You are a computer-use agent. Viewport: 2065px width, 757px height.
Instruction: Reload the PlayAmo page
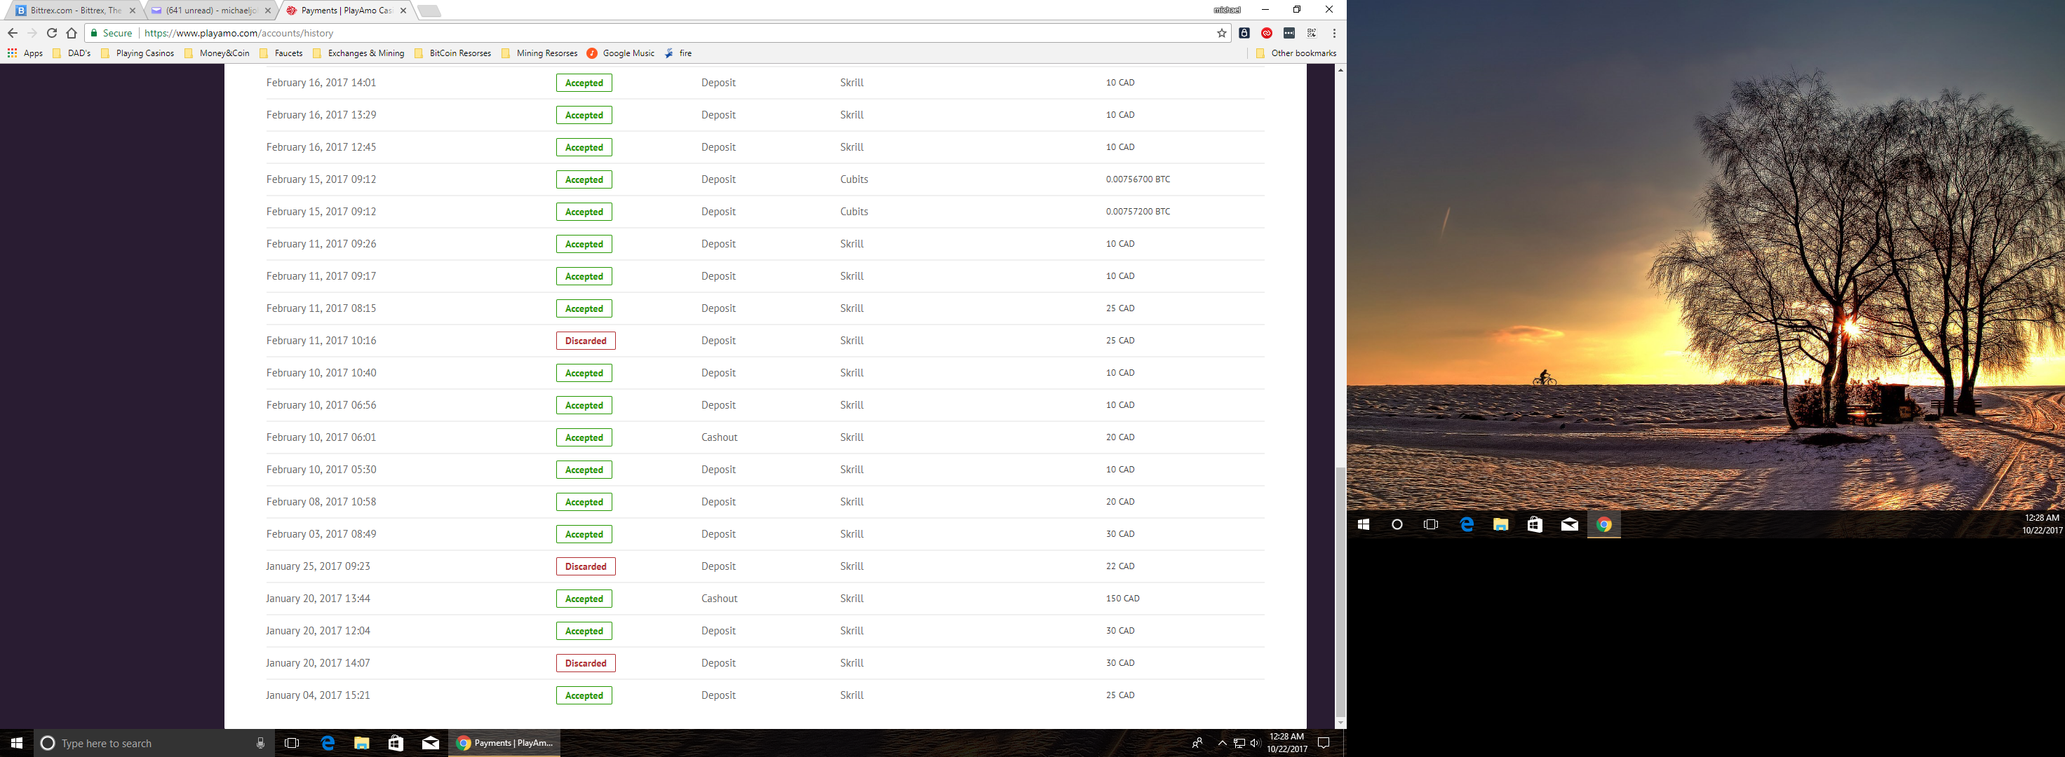(x=52, y=33)
